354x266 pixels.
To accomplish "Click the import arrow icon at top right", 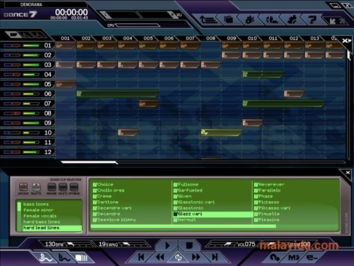I will 333,21.
